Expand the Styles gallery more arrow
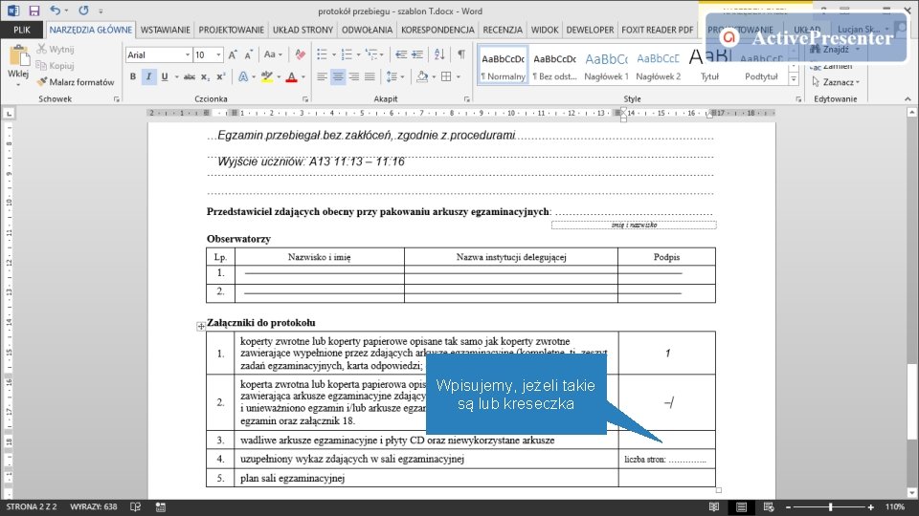The width and height of the screenshot is (919, 516). (x=794, y=79)
